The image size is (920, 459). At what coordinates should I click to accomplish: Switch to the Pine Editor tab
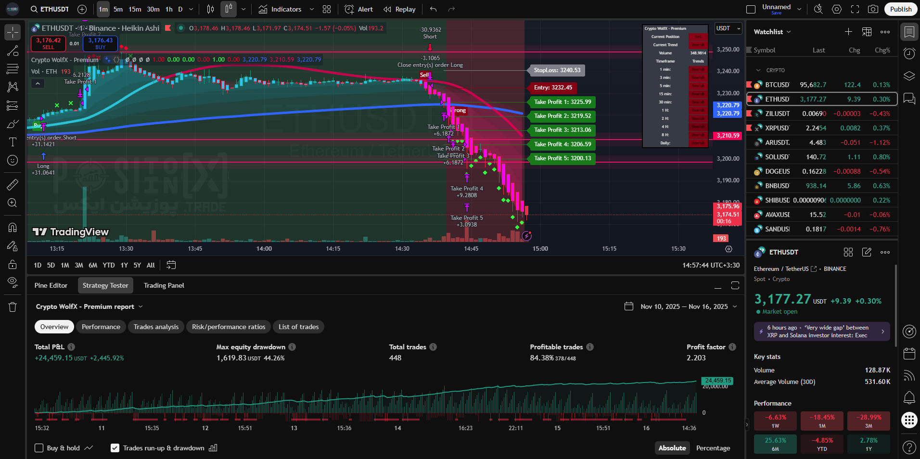[x=51, y=285]
